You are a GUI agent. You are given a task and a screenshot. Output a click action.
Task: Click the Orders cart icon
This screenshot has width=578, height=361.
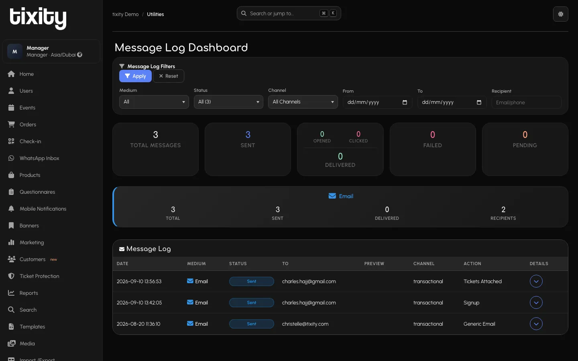point(11,124)
